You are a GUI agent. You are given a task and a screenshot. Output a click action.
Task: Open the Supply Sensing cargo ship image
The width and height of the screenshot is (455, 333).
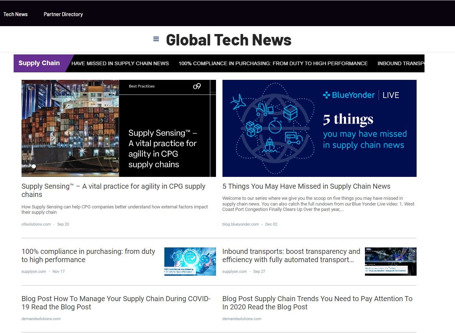119,128
